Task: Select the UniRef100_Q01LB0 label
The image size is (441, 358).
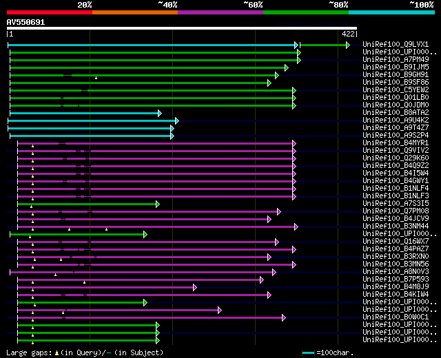Action: click(x=396, y=97)
